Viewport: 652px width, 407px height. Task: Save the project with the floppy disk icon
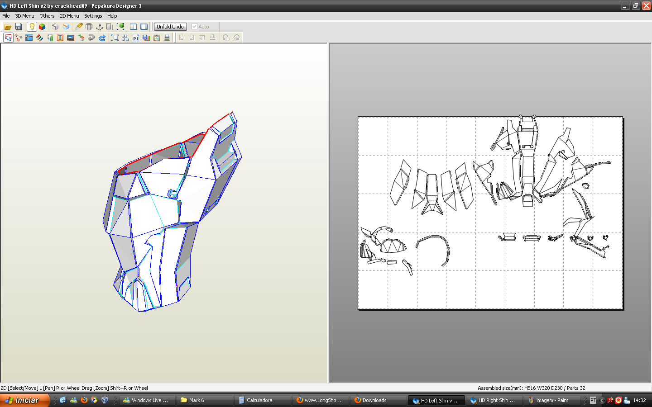point(19,27)
